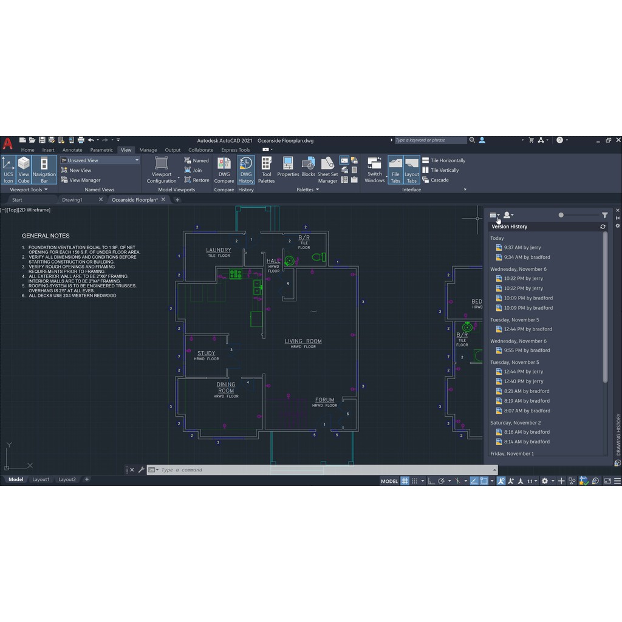Click the DWG History button
622x622 pixels.
coord(246,169)
